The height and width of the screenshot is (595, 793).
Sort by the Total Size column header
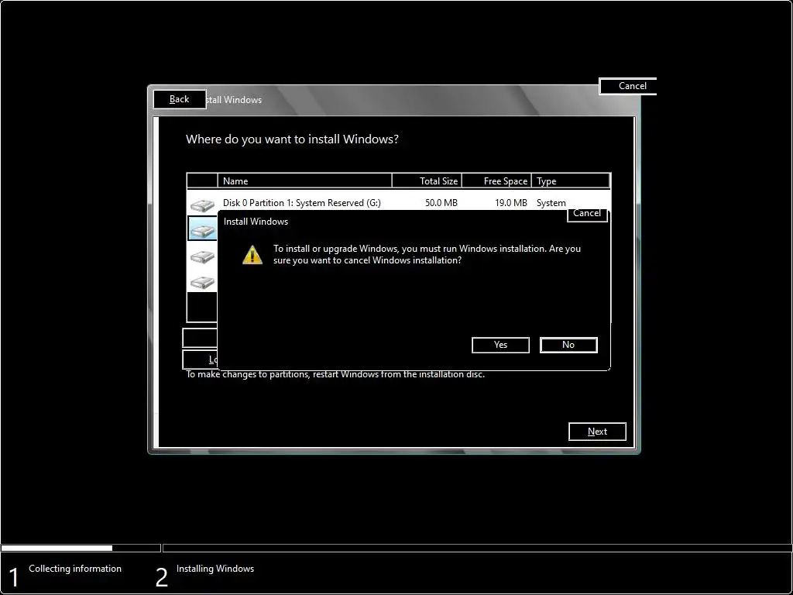pos(427,181)
